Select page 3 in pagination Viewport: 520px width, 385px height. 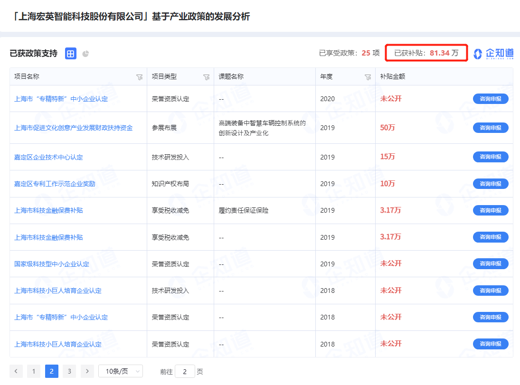pyautogui.click(x=69, y=371)
